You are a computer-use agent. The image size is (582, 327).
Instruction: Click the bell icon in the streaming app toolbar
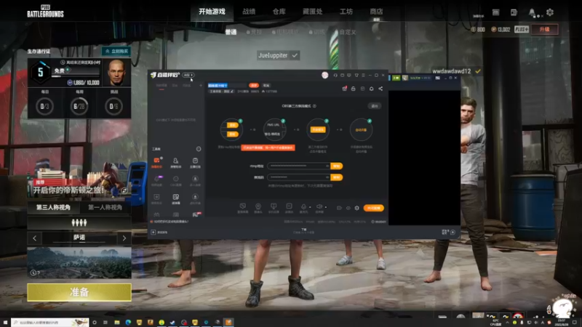pyautogui.click(x=371, y=89)
